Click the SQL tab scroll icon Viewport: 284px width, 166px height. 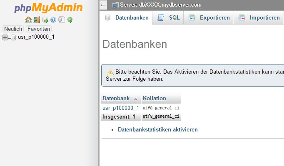[x=161, y=17]
